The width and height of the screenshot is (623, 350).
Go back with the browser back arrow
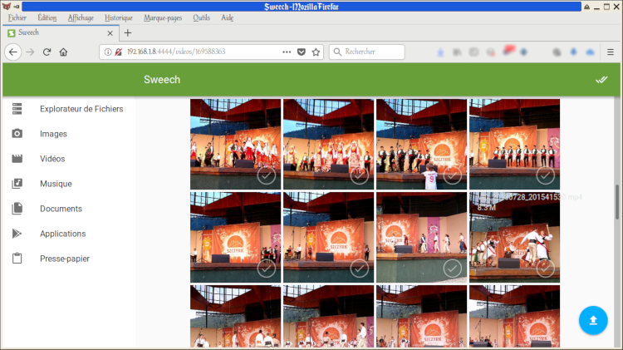pyautogui.click(x=13, y=52)
